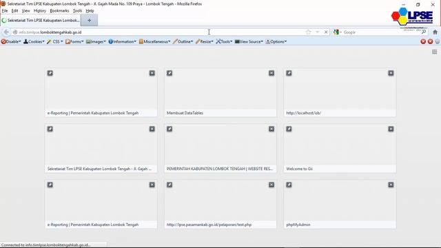Viewport: 441px width, 248px height.
Task: Select the Sekretariat Tim LPSE Kabupaten tab
Action: (41, 20)
